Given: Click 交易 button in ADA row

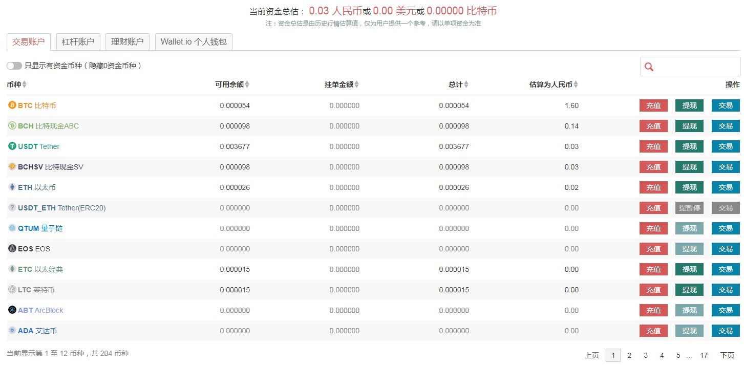Looking at the screenshot, I should click(x=726, y=331).
